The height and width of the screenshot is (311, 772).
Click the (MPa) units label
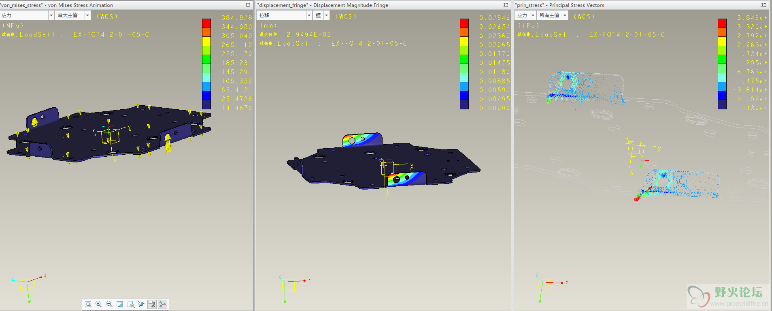[x=13, y=26]
